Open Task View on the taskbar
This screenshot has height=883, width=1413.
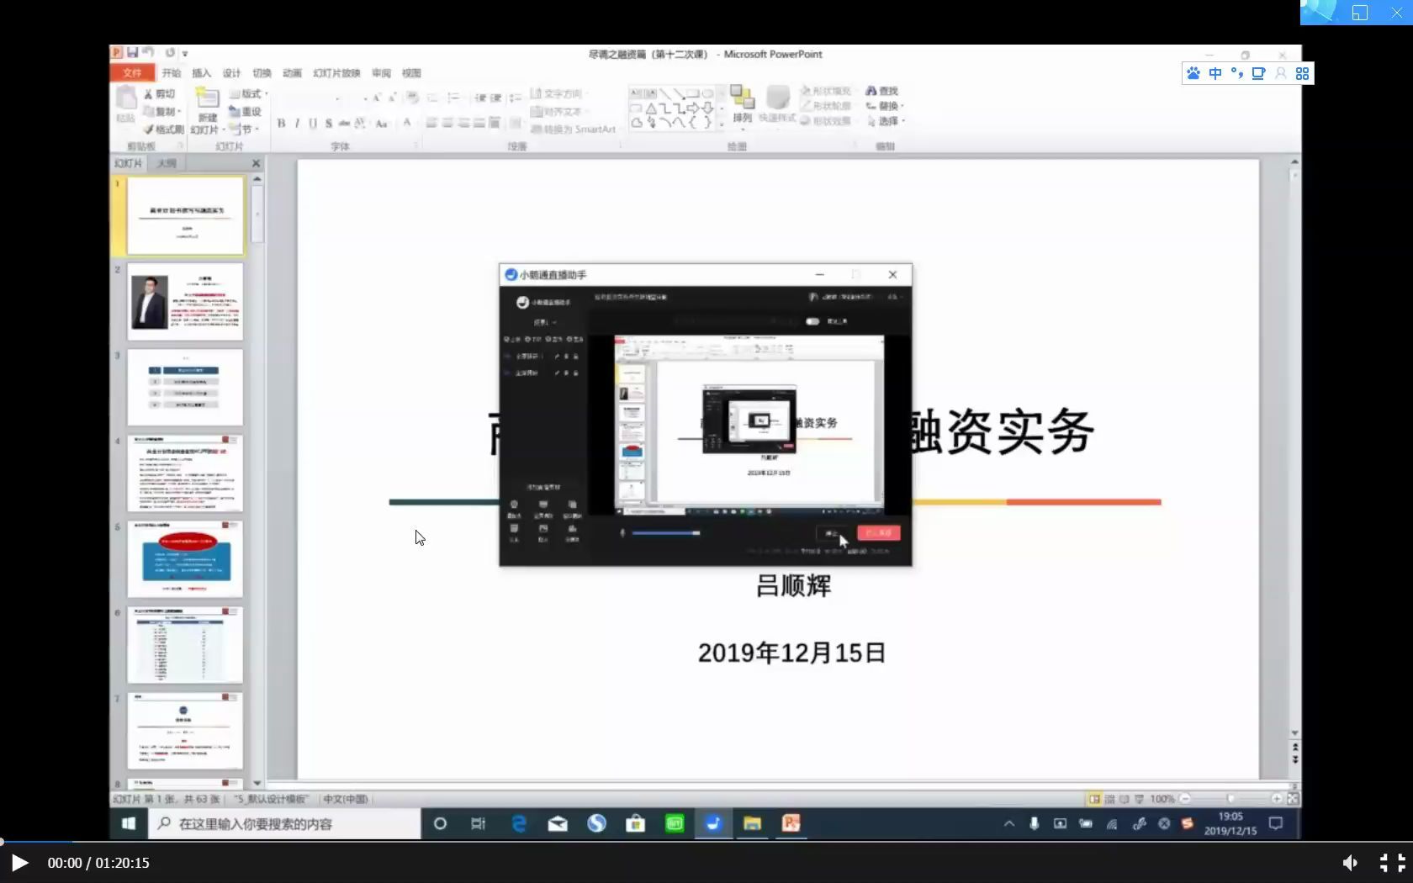pos(478,823)
